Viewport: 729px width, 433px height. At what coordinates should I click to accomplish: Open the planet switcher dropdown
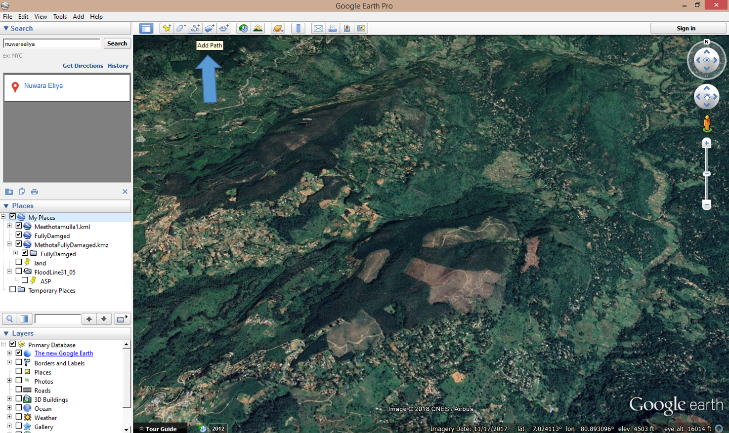278,28
